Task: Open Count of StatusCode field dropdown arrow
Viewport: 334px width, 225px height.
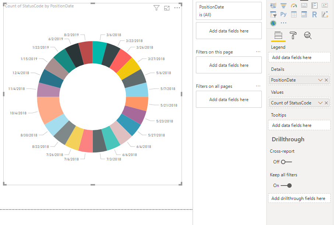Action: pyautogui.click(x=320, y=103)
